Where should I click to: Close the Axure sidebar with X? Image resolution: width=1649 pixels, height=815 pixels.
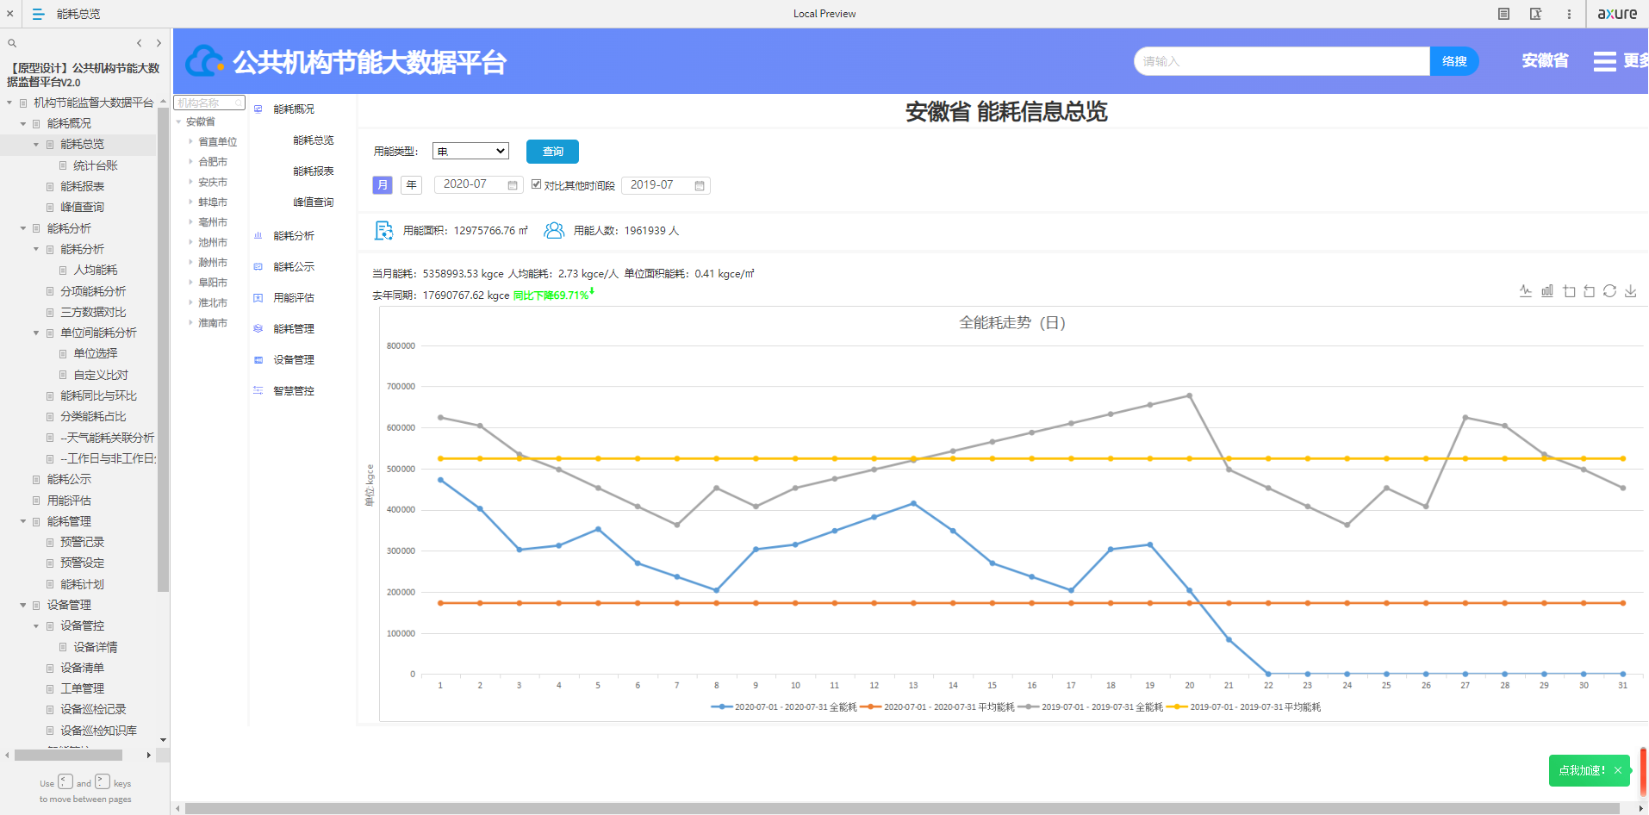9,14
